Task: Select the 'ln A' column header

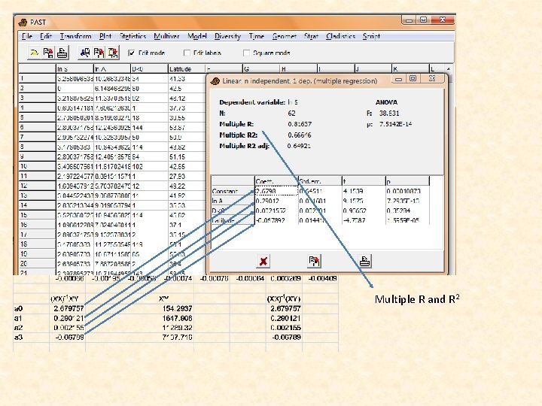Action: point(112,68)
